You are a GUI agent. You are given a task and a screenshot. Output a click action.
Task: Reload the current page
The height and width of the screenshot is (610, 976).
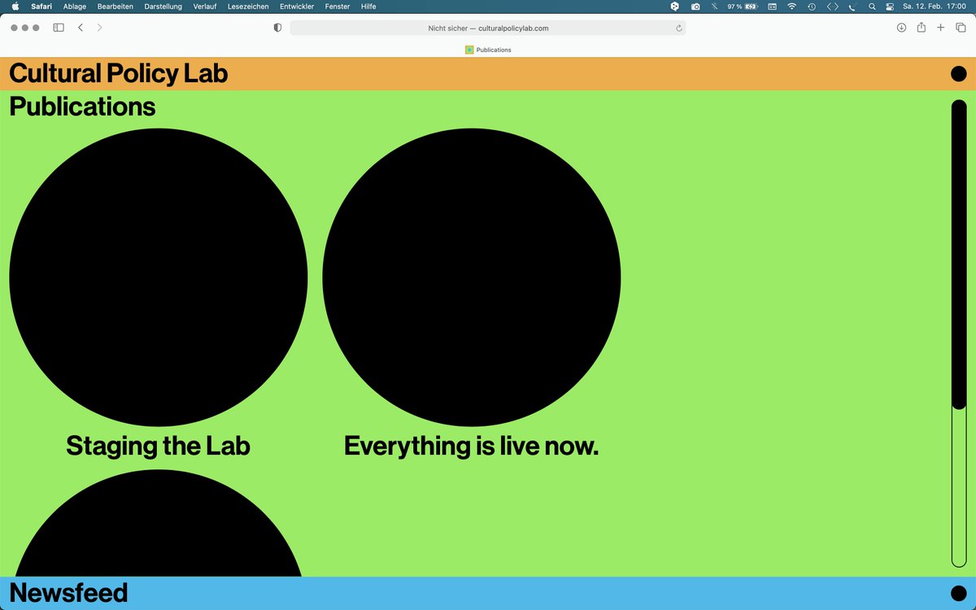tap(678, 28)
